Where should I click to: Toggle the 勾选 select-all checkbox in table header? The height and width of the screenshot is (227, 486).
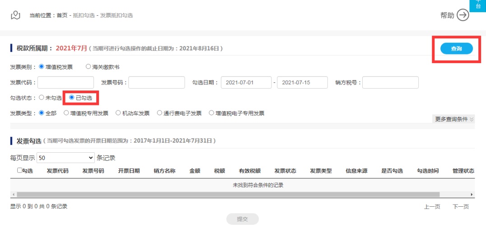[19, 171]
